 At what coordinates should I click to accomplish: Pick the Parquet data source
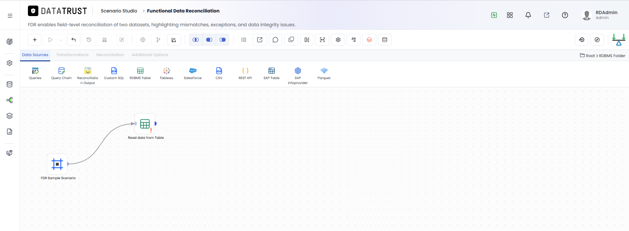[324, 73]
